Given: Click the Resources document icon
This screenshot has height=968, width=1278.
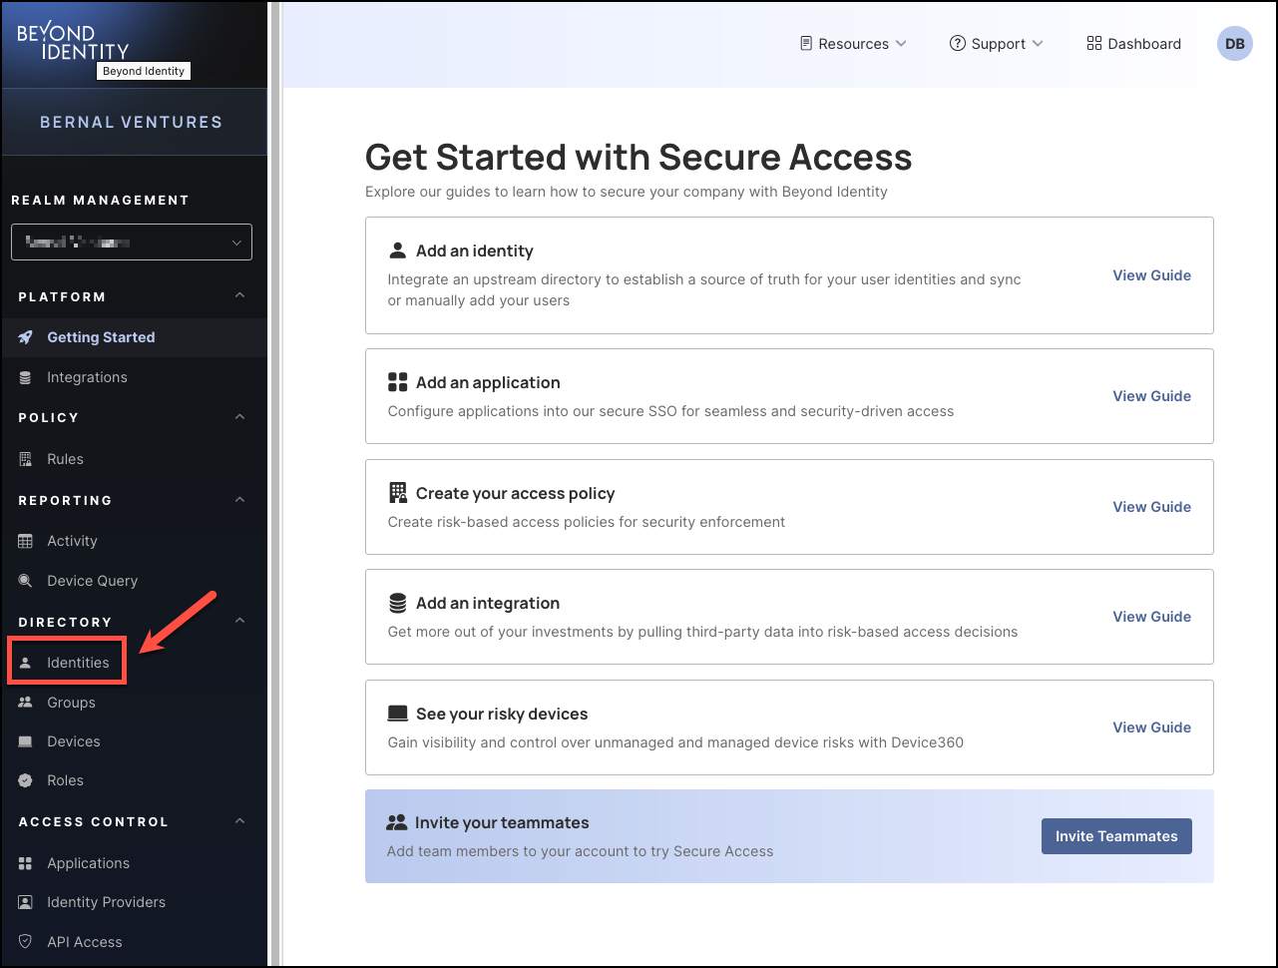Looking at the screenshot, I should click(806, 44).
